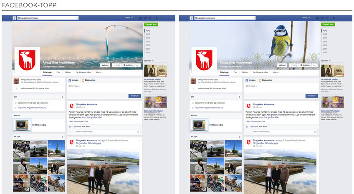
Task: Click Bilde/video icon in fishing-rod cover mockup
Action: point(83,80)
